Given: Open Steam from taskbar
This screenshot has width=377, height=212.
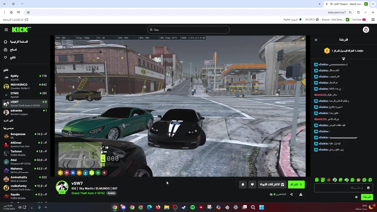Looking at the screenshot, I should [x=184, y=207].
